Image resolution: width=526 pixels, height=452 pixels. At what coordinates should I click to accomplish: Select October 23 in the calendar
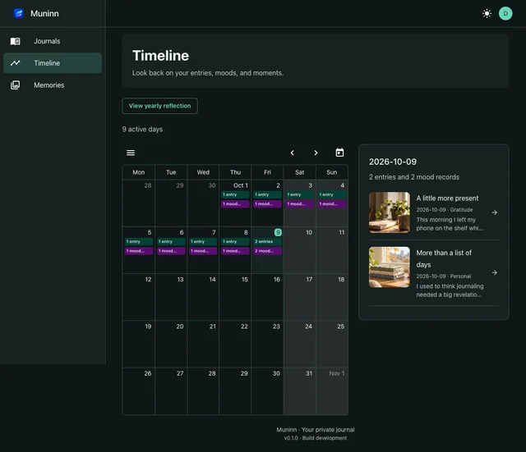click(x=267, y=345)
